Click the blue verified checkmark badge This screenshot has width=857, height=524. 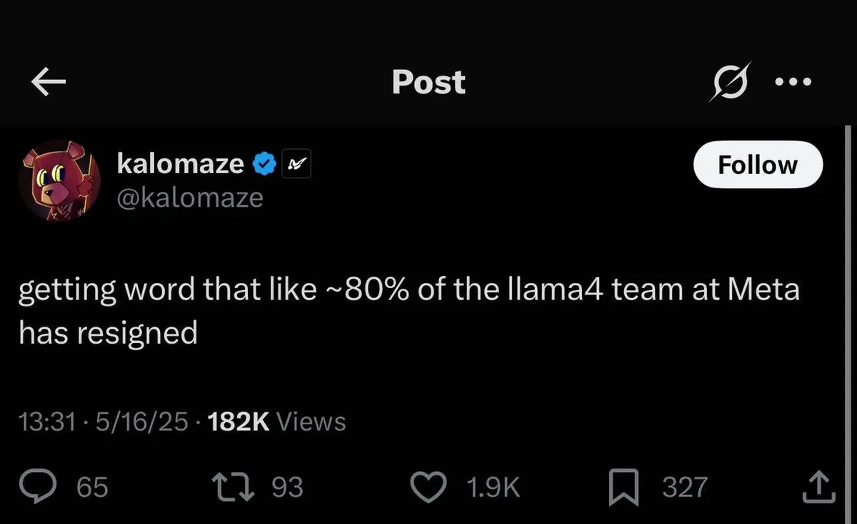click(265, 165)
